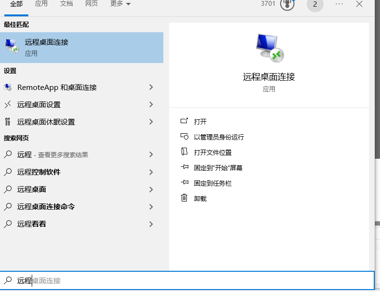Click the 固定到任务栏 pin icon
Viewport: 380px width, 291px height.
(x=184, y=183)
